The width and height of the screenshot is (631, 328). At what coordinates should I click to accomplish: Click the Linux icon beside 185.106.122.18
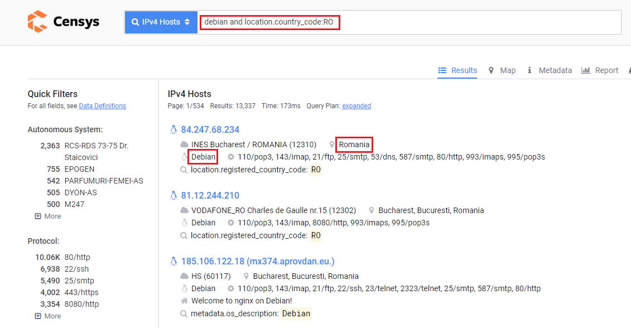click(x=174, y=261)
